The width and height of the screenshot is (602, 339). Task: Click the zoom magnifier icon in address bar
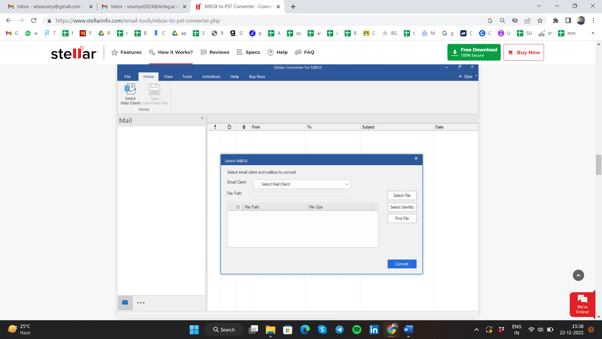tap(502, 21)
